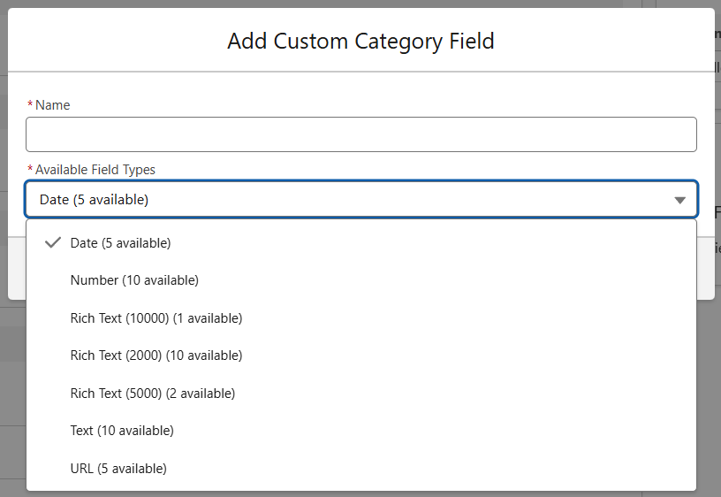Select 'Date (5 available)' in the list
This screenshot has width=721, height=497.
click(x=120, y=242)
